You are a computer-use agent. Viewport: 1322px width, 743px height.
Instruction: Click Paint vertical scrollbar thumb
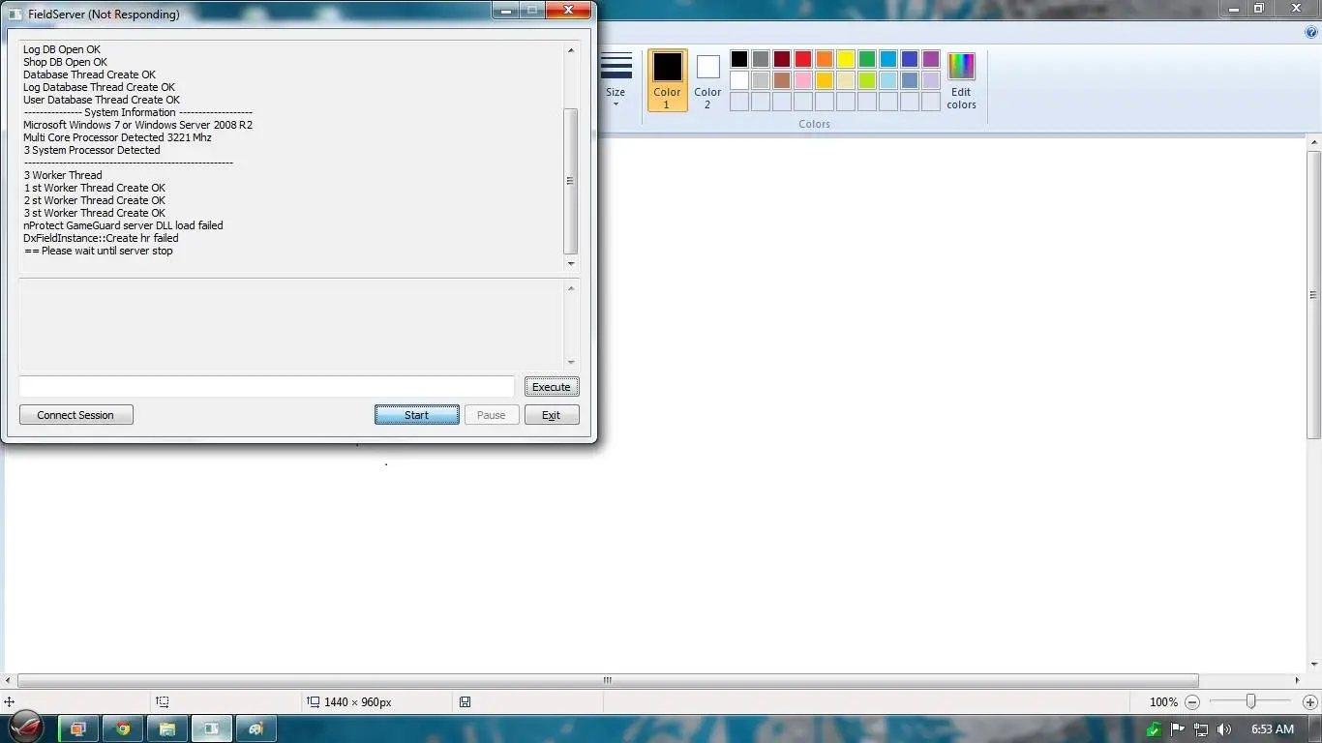1313,295
